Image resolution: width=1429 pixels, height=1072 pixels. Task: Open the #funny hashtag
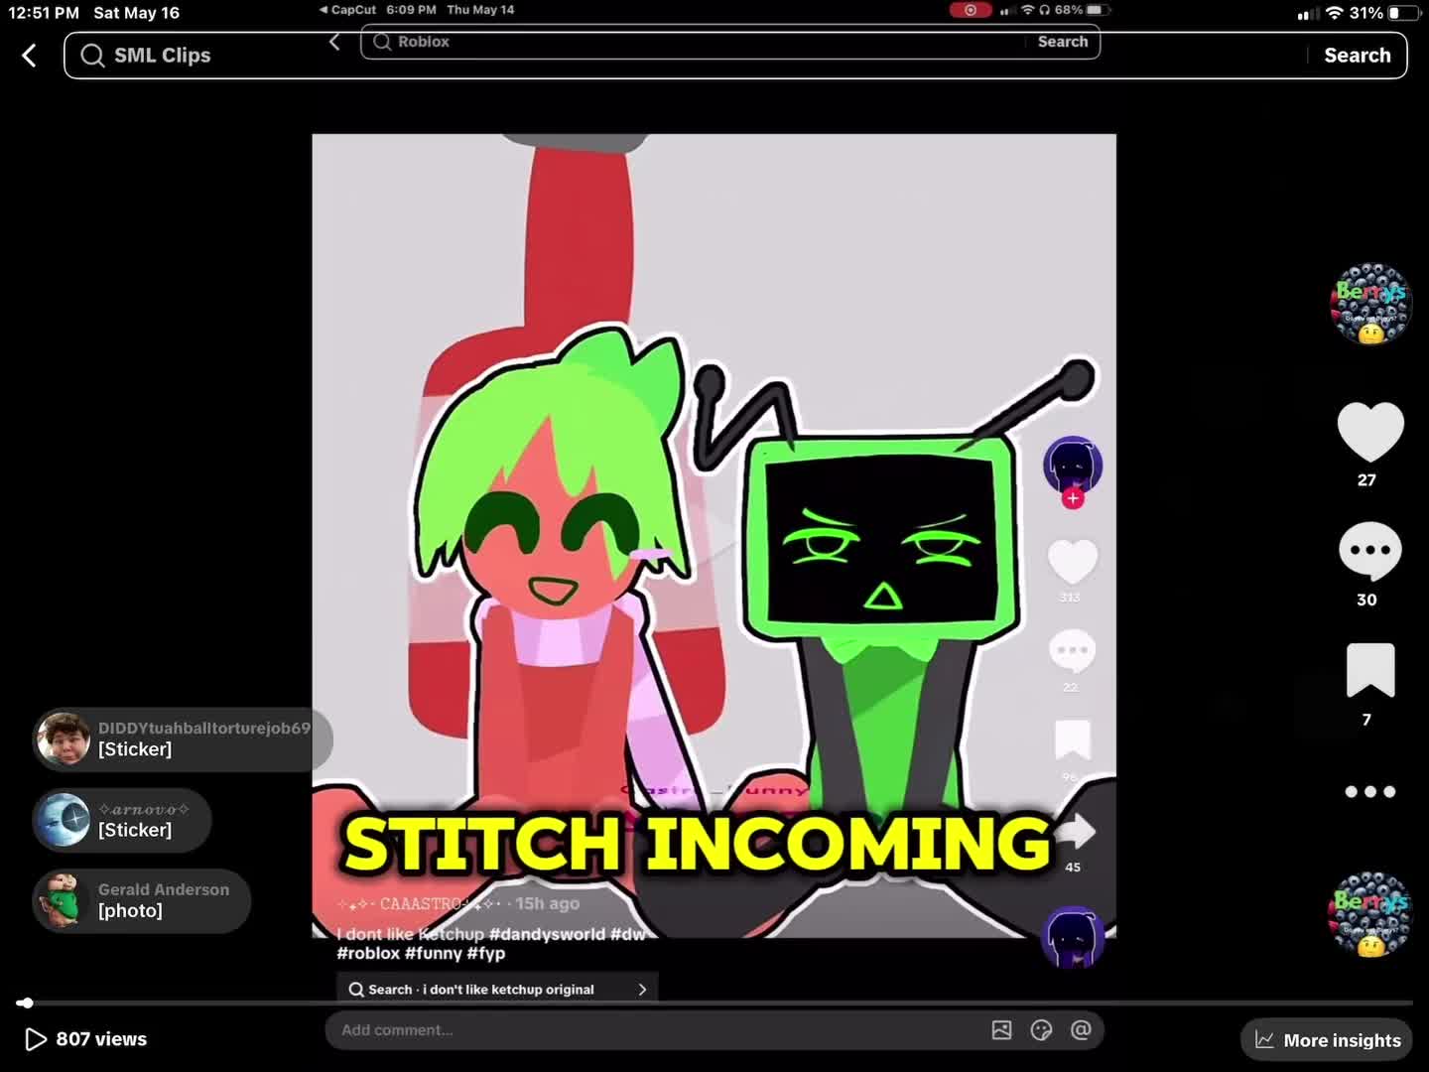[x=434, y=953]
